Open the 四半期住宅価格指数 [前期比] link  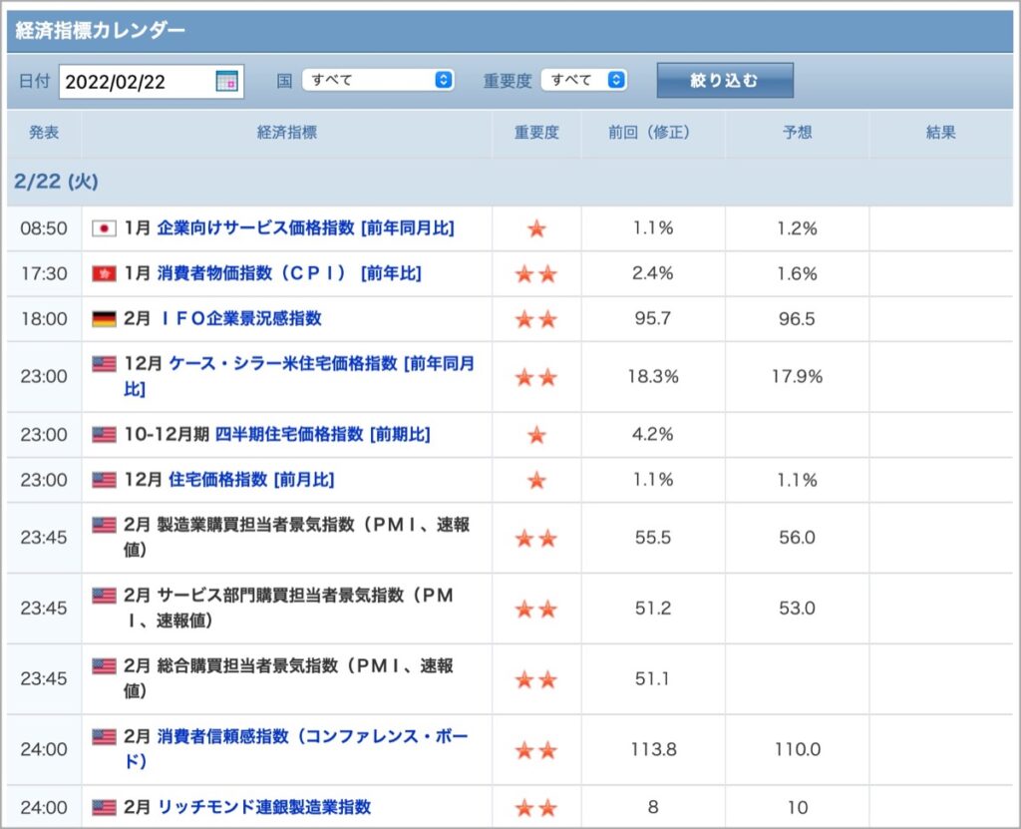pyautogui.click(x=322, y=434)
